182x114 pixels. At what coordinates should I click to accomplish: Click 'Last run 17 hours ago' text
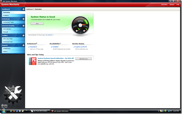(36, 49)
